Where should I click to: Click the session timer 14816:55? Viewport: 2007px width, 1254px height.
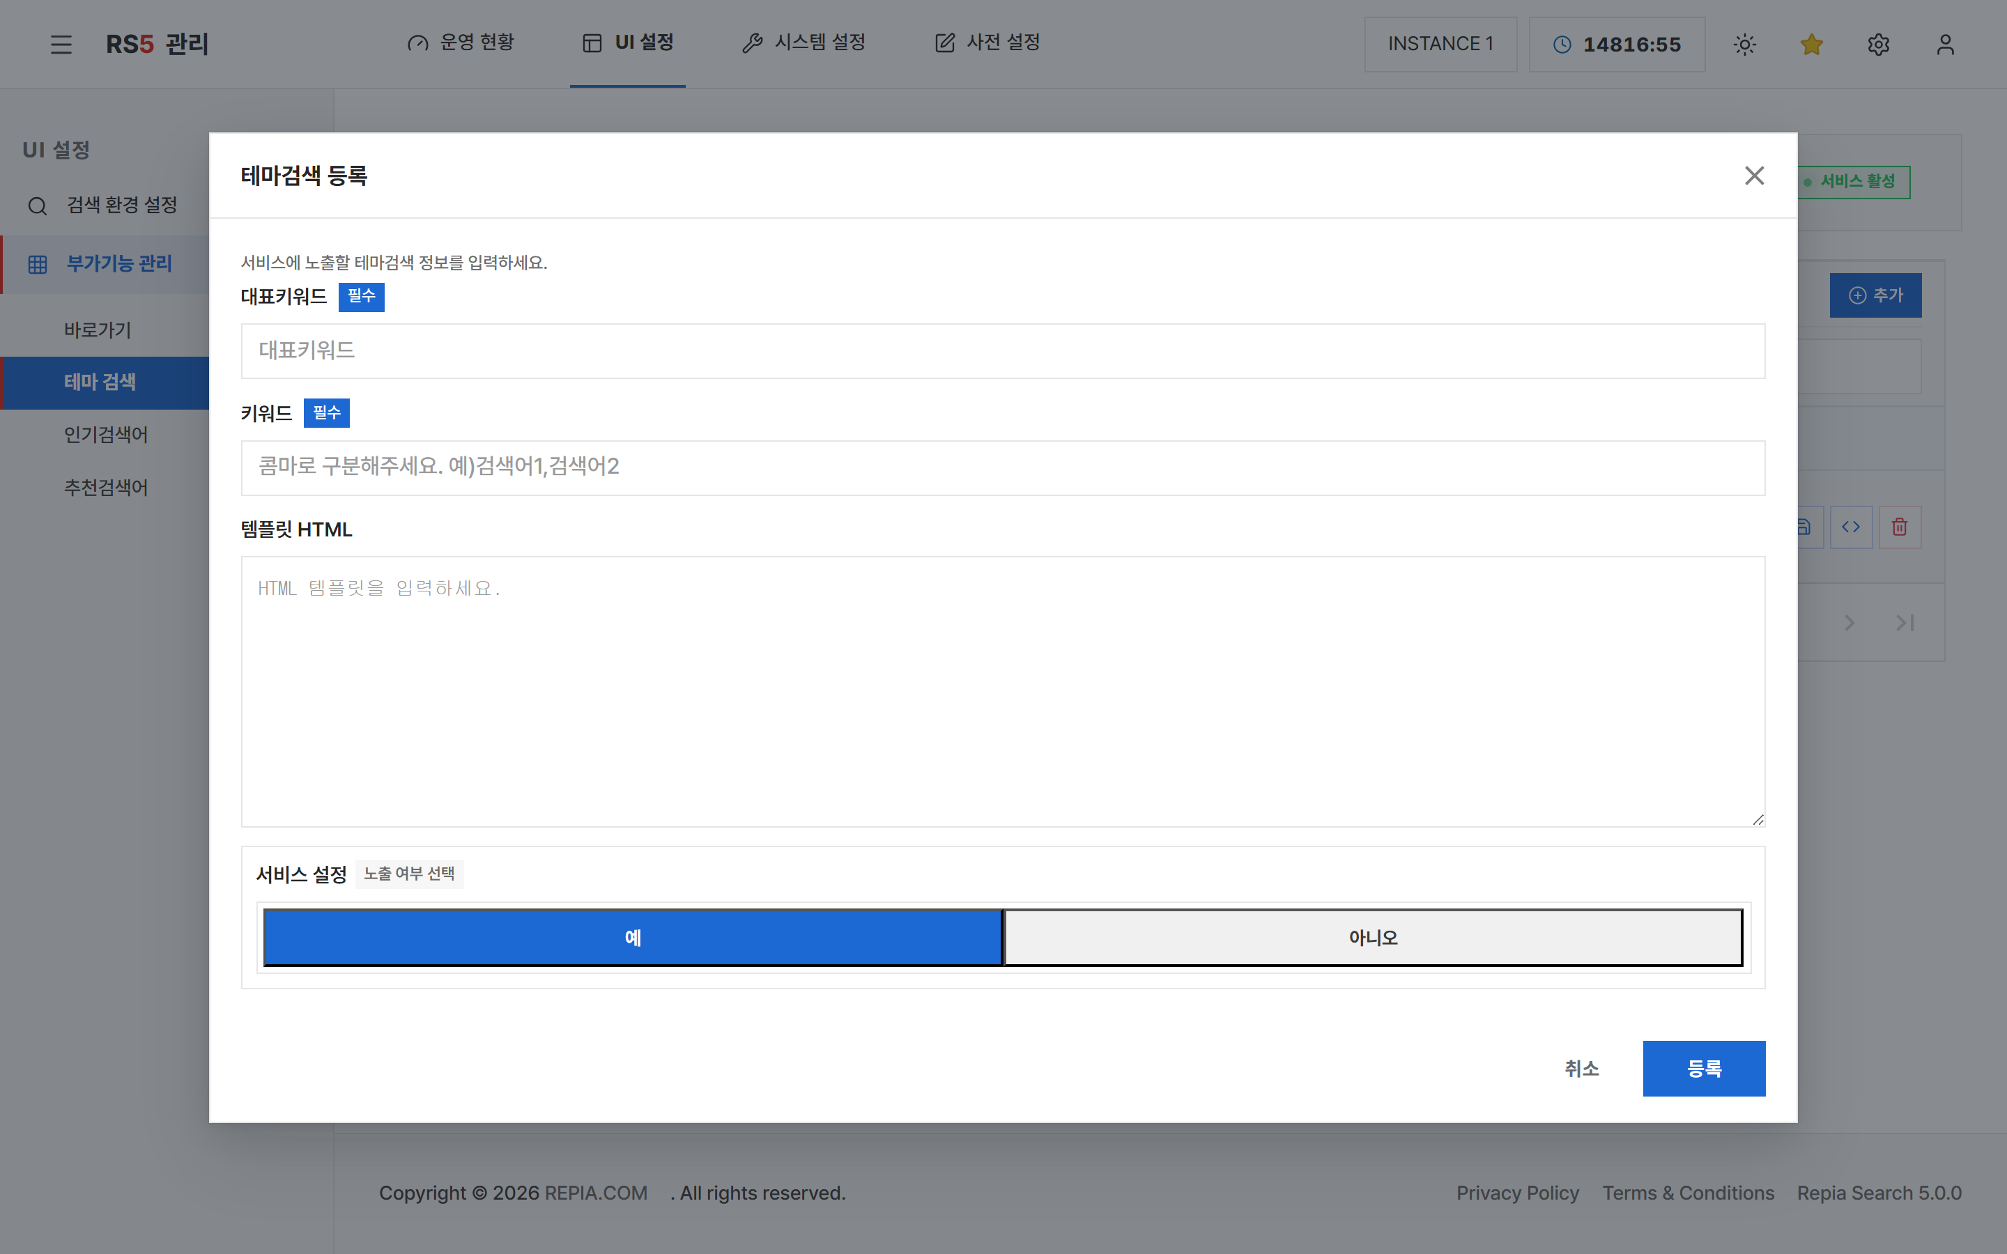tap(1616, 44)
